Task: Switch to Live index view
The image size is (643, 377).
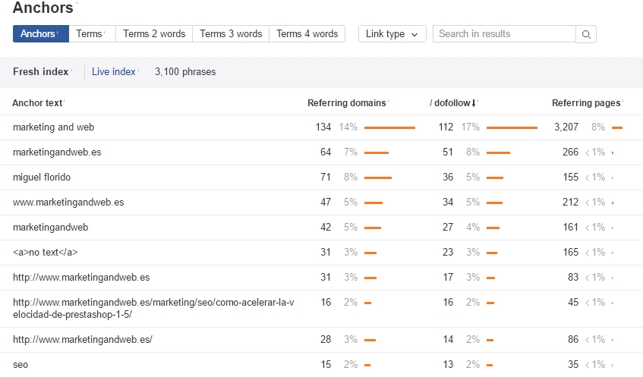Action: (x=113, y=72)
